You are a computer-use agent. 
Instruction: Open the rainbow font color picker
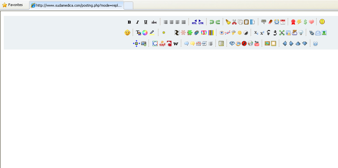tap(145, 33)
